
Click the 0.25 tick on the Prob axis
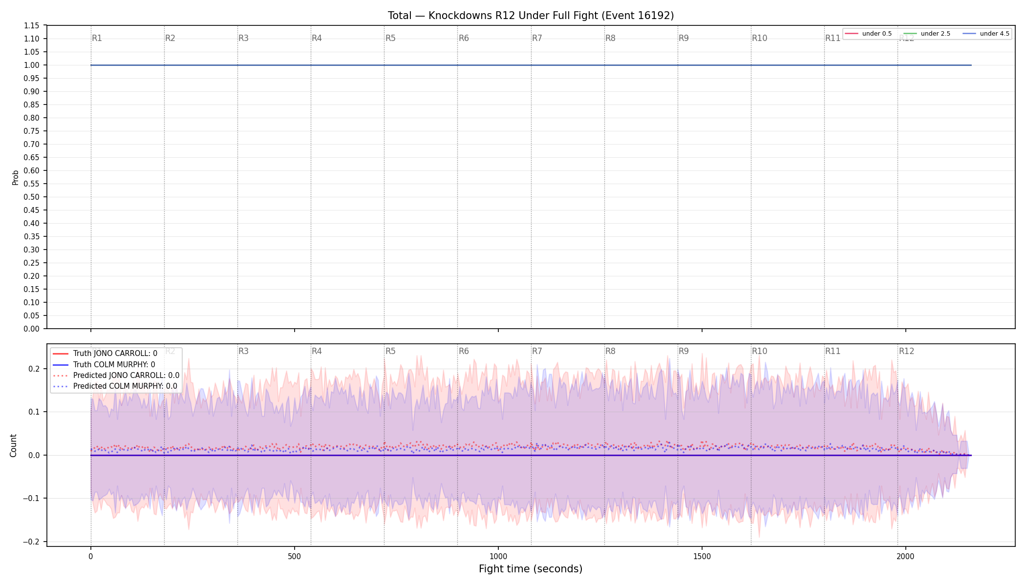32,263
